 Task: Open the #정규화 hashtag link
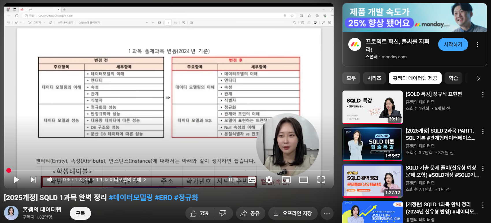186,198
